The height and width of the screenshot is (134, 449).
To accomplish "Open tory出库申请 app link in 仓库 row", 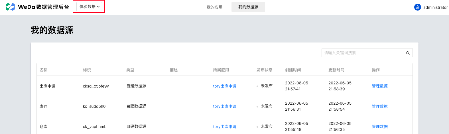I will tap(224, 127).
